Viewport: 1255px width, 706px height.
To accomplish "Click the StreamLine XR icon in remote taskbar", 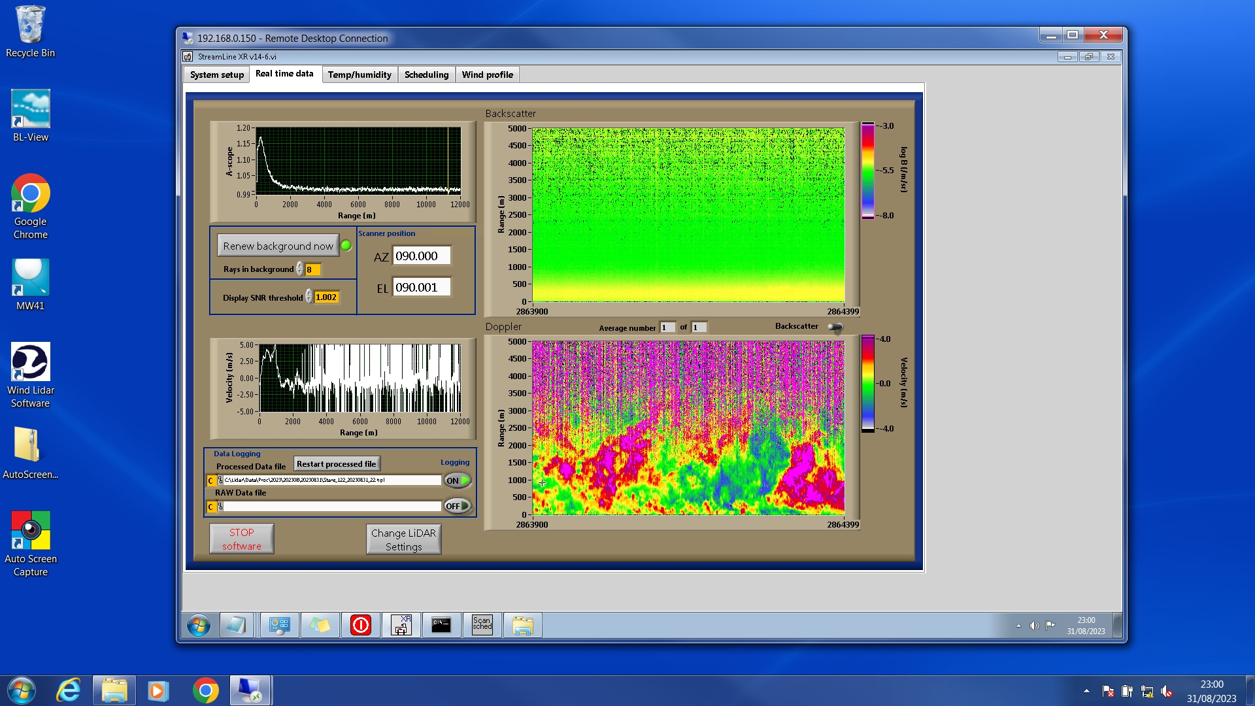I will point(401,626).
